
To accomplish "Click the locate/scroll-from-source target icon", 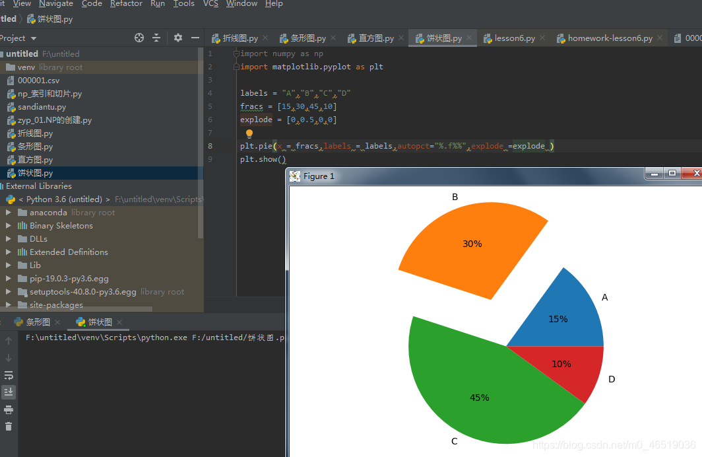I will click(x=139, y=38).
